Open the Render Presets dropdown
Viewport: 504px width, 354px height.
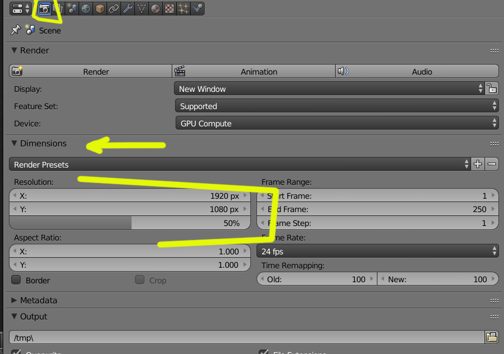[240, 164]
